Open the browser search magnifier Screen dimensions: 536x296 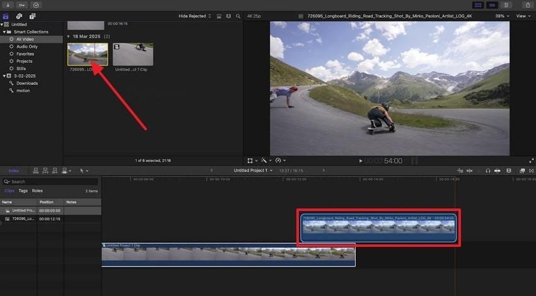coord(238,16)
